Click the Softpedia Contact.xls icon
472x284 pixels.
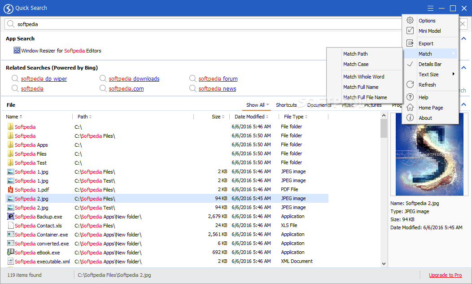(x=10, y=225)
